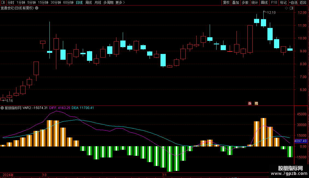Click the diamond icon above the chart
Viewport: 309px width, 178px height.
point(287,8)
